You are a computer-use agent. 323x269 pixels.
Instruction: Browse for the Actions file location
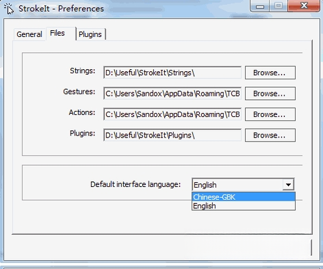click(270, 114)
